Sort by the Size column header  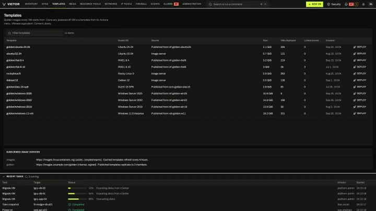click(265, 41)
